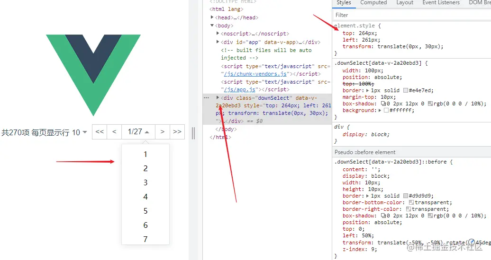Click the #ffffff background color swatch
Image resolution: width=491 pixels, height=260 pixels.
point(386,110)
